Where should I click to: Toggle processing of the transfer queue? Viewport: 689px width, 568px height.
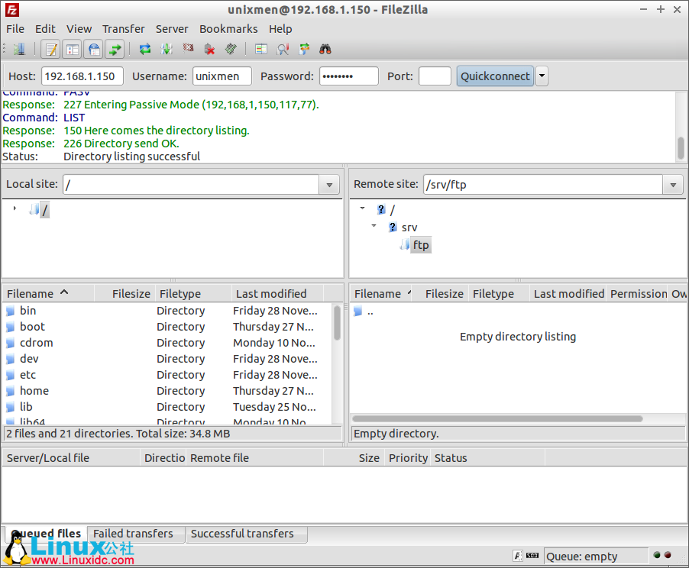[166, 49]
